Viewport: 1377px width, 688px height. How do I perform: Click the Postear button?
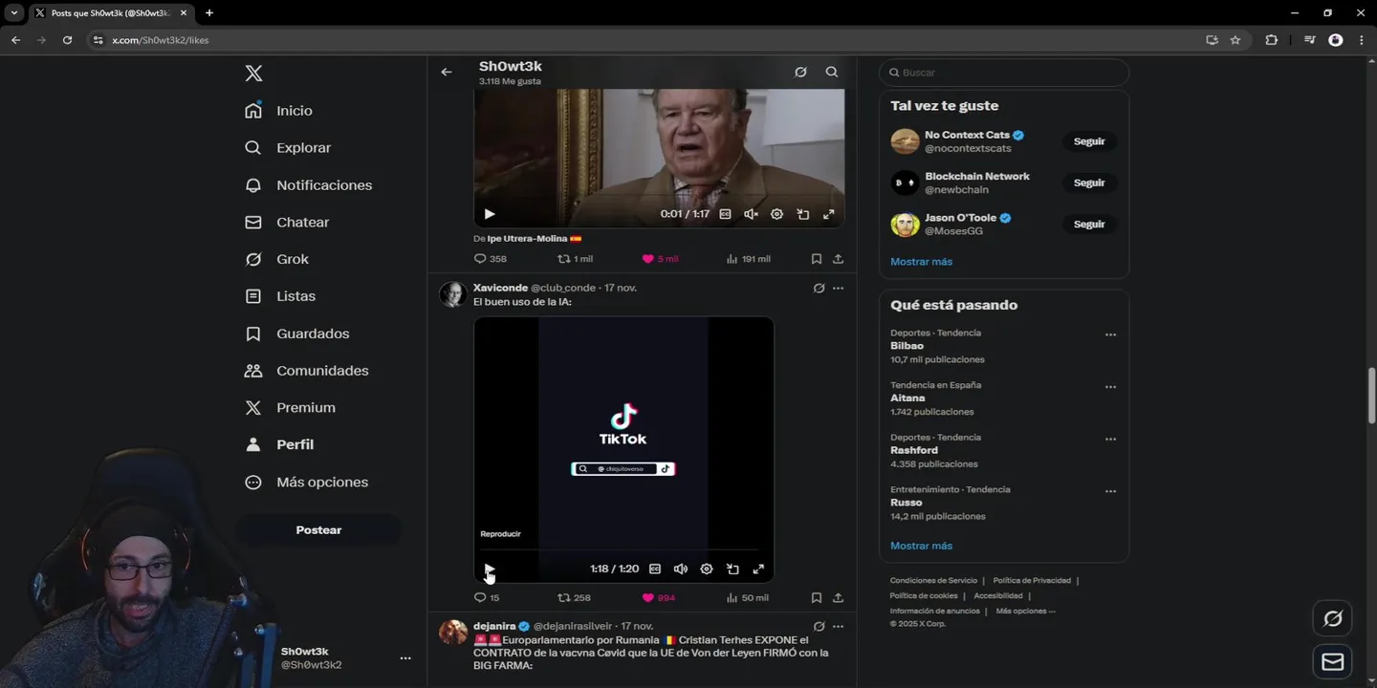click(318, 530)
